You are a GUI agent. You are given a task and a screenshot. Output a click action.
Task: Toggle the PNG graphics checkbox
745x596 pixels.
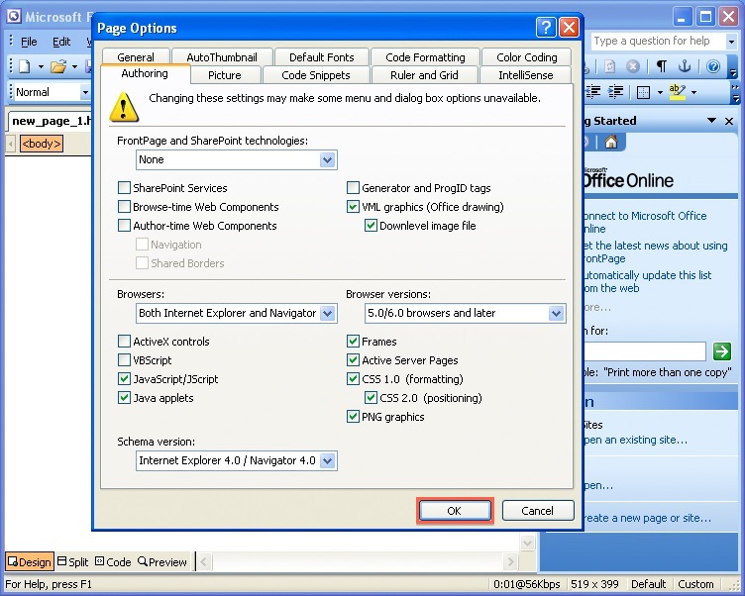click(353, 417)
